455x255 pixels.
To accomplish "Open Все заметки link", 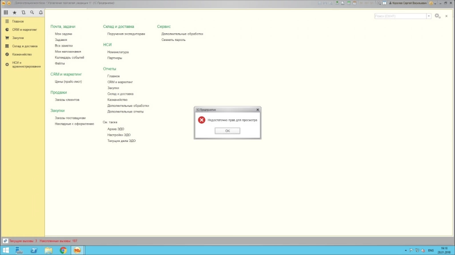I will point(64,46).
